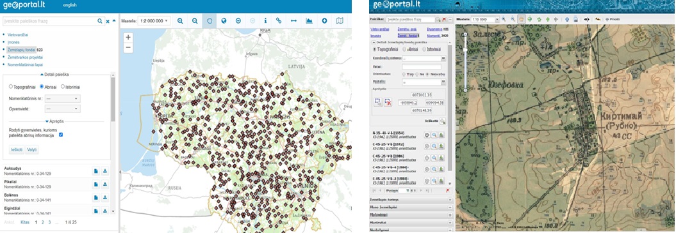Click clear-extent red X icon in Aprėptis
Screen dimensions: 676x233
[388, 102]
